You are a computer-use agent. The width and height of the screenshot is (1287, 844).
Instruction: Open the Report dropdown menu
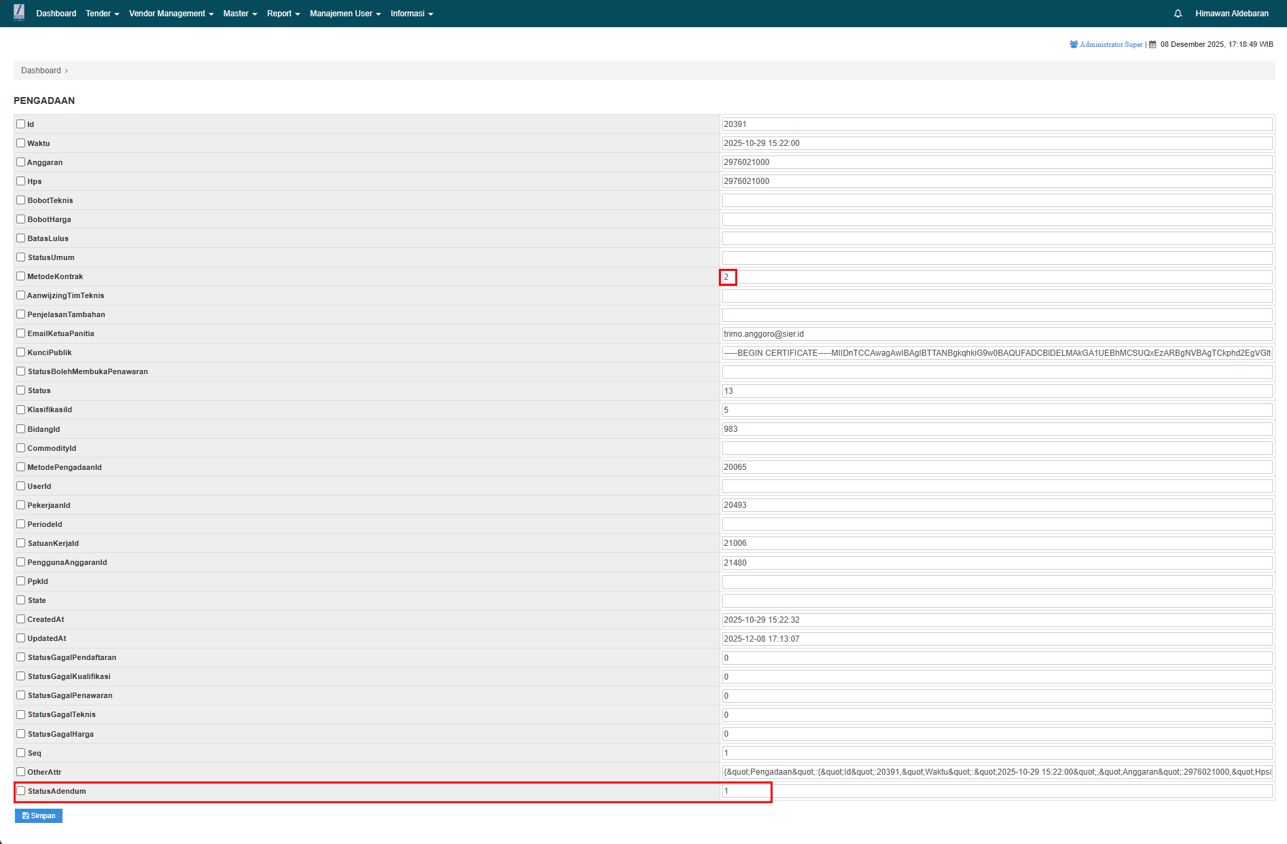(x=283, y=14)
